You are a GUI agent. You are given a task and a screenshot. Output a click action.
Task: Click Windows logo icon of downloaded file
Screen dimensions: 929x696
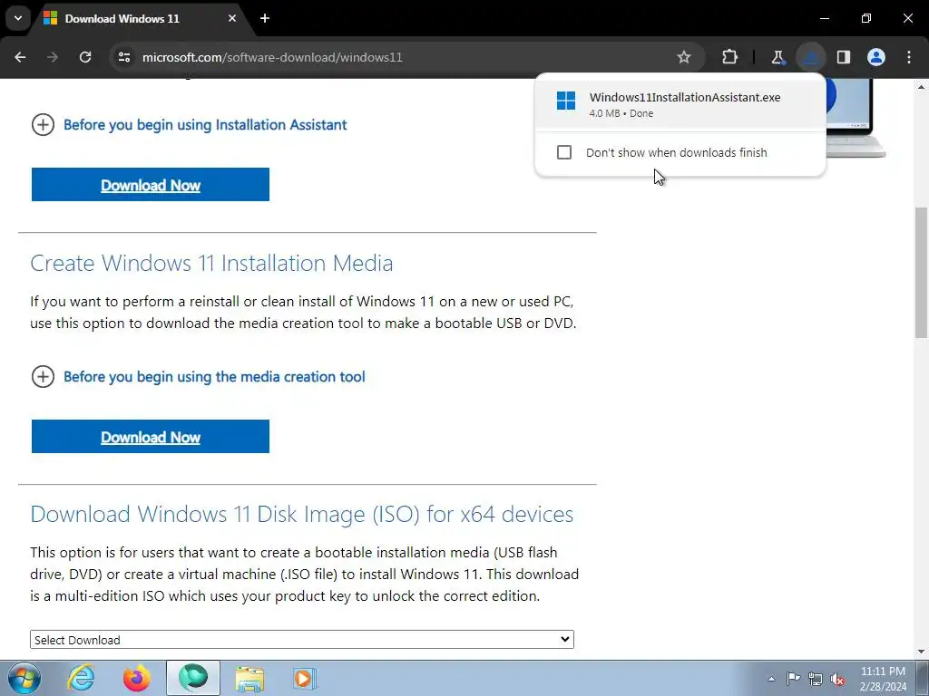coord(566,101)
